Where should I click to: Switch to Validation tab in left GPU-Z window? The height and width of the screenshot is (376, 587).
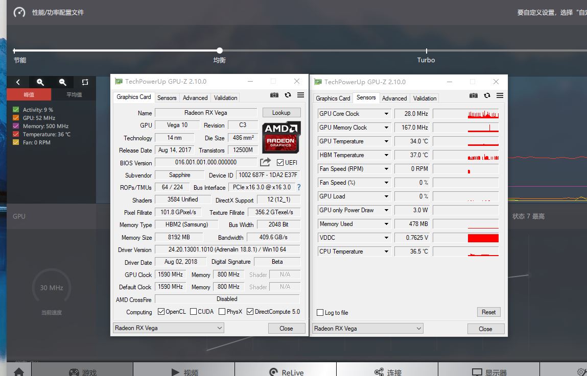pyautogui.click(x=225, y=98)
